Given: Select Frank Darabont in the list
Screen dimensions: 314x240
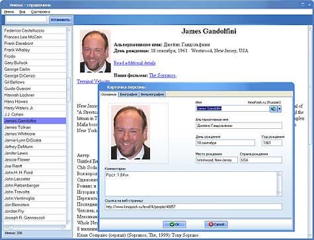Looking at the screenshot, I should click(35, 44).
